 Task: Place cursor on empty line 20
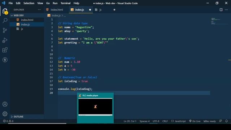click(134, 93)
